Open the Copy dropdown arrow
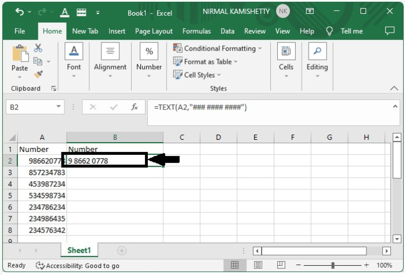406x275 pixels. [x=48, y=61]
